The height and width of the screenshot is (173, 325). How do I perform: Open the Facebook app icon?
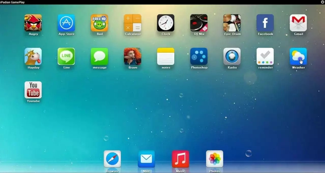(x=265, y=23)
